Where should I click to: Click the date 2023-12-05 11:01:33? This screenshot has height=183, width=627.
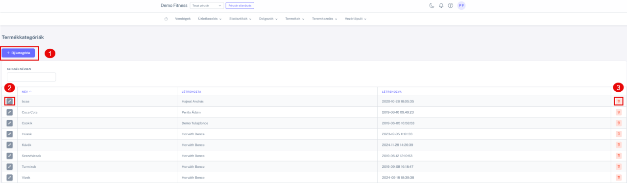click(x=398, y=134)
